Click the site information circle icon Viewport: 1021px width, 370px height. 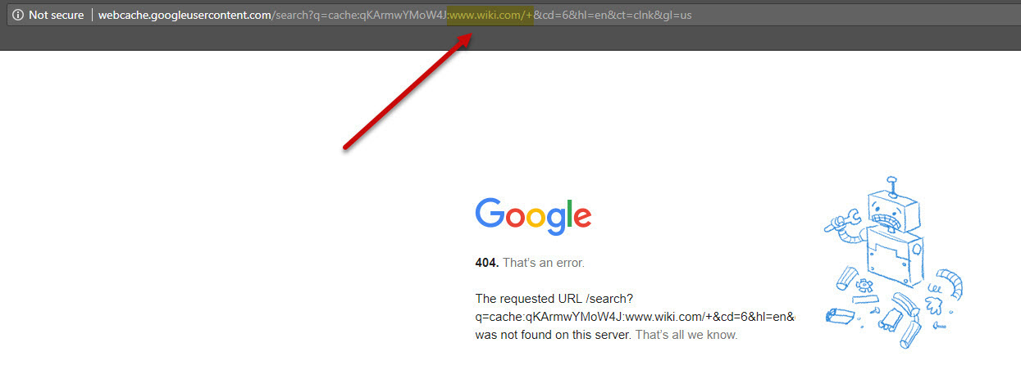pyautogui.click(x=18, y=16)
